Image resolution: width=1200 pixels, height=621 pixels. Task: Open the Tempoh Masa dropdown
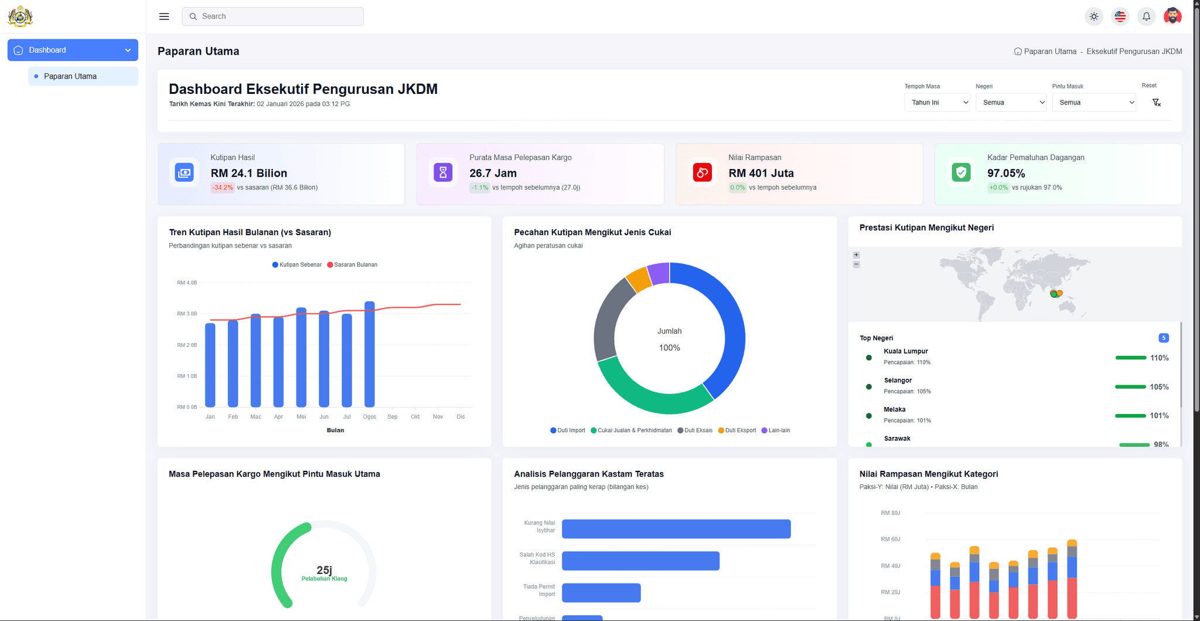(x=937, y=102)
